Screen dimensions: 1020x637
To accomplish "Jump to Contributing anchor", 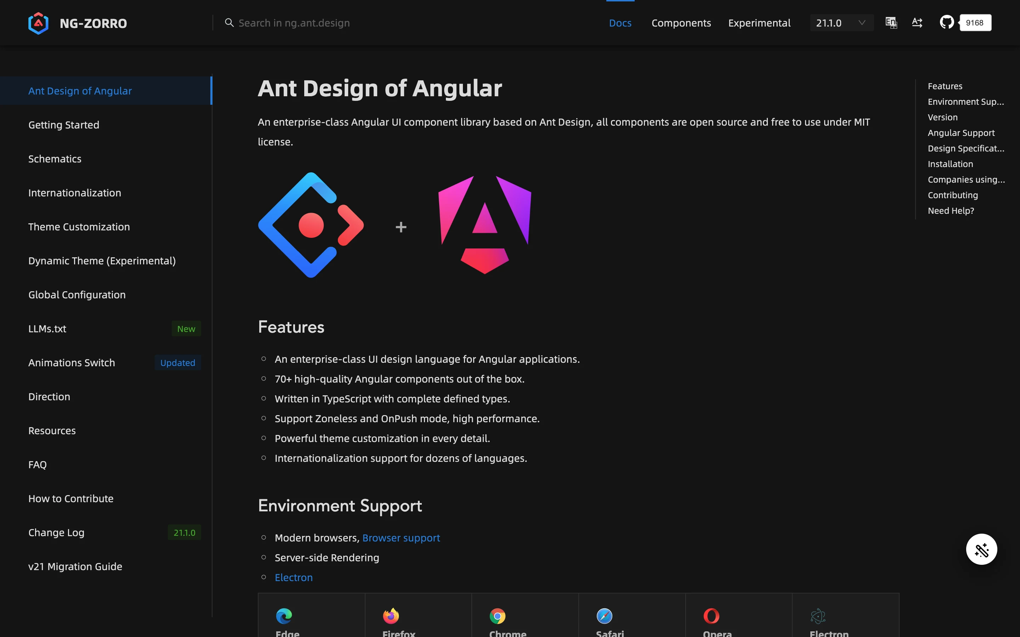I will click(x=953, y=195).
